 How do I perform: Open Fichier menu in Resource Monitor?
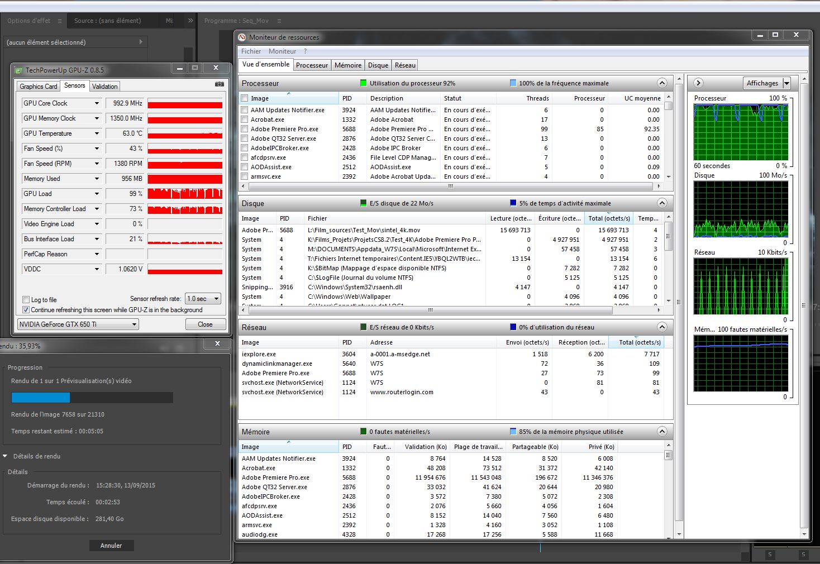point(251,51)
